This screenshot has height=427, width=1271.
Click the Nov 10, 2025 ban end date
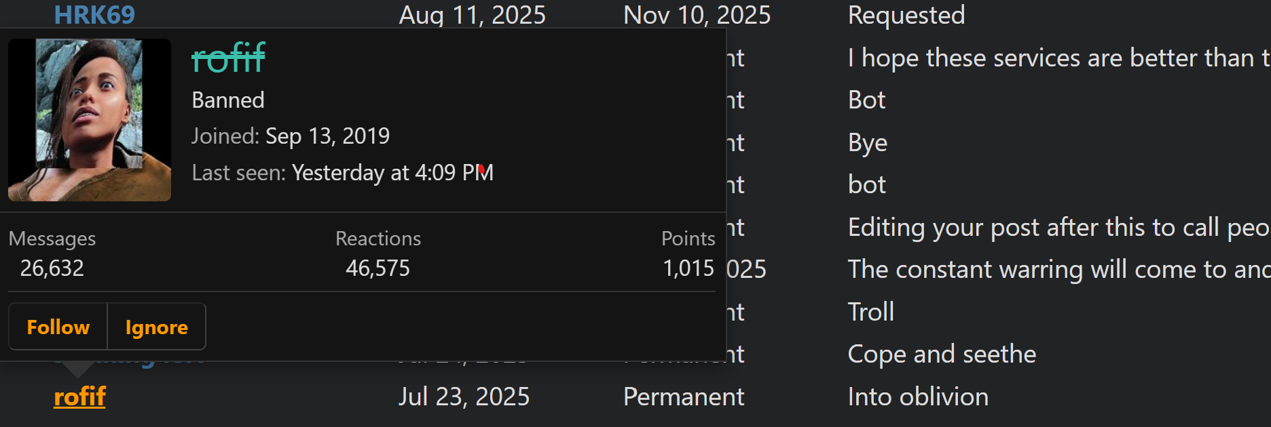(x=697, y=15)
